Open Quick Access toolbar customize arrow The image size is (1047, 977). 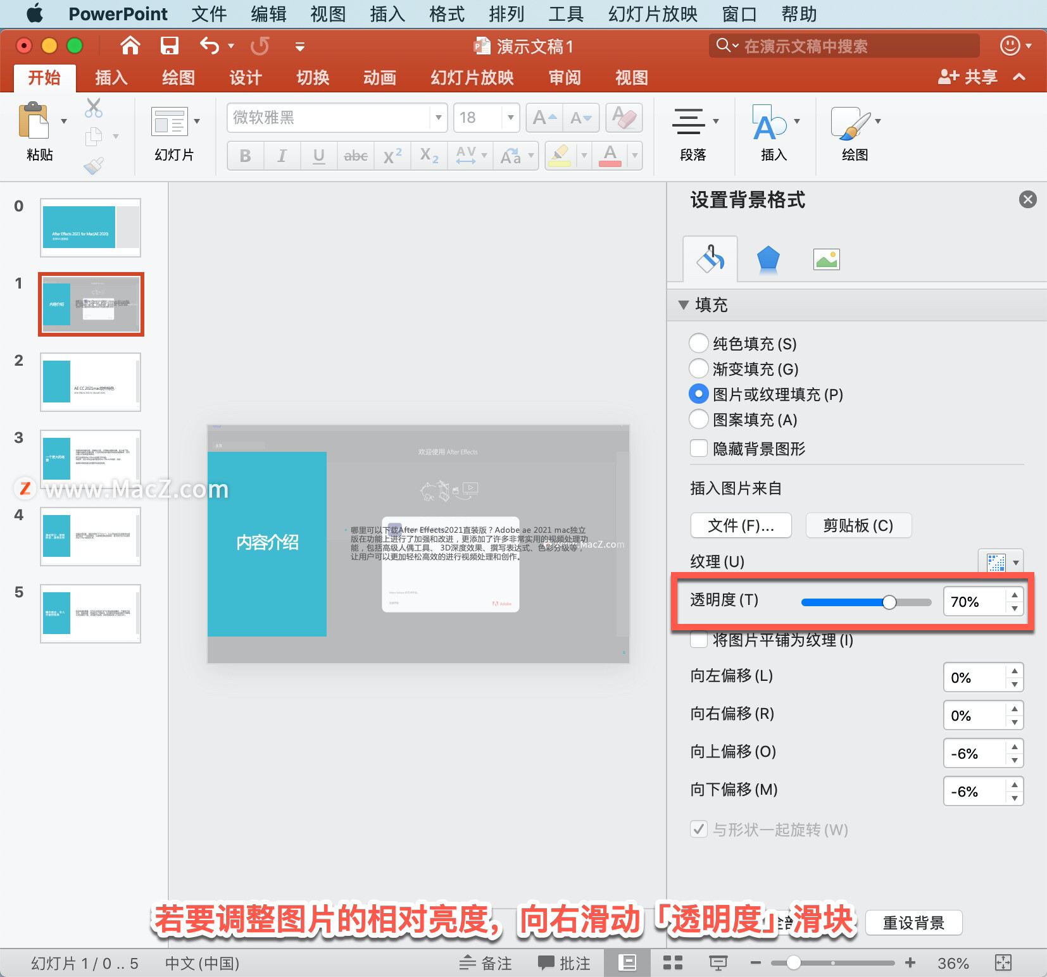tap(300, 46)
